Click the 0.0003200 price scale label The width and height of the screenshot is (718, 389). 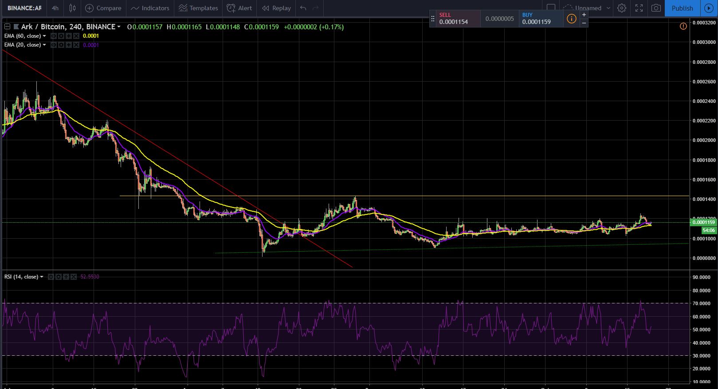[x=704, y=22]
